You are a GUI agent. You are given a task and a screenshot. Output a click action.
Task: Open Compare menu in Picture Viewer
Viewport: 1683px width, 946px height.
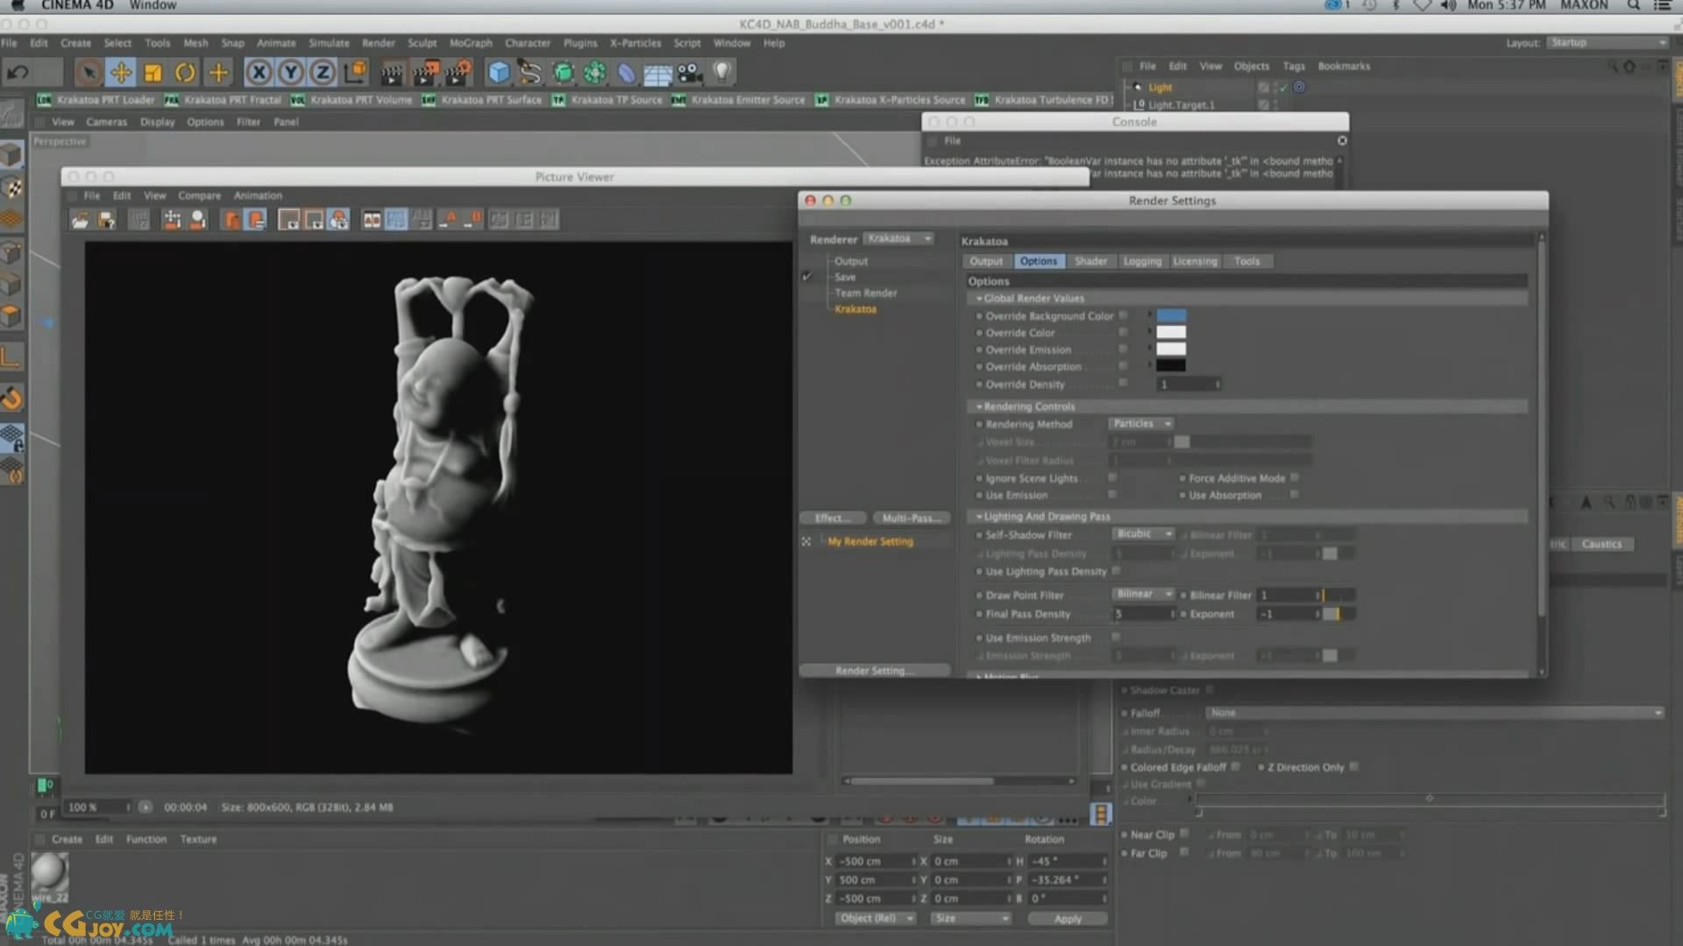tap(199, 196)
